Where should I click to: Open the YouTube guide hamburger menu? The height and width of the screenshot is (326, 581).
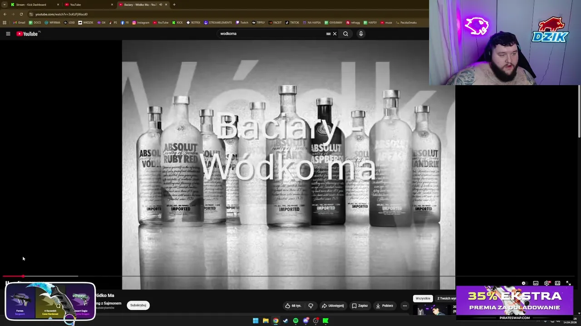[8, 34]
